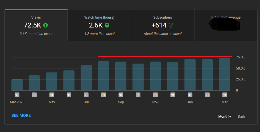Open the 9+ badge above the May label
The width and height of the screenshot is (260, 132).
tap(51, 95)
